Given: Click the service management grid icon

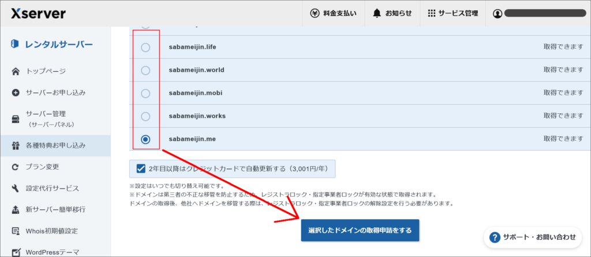Looking at the screenshot, I should (432, 14).
